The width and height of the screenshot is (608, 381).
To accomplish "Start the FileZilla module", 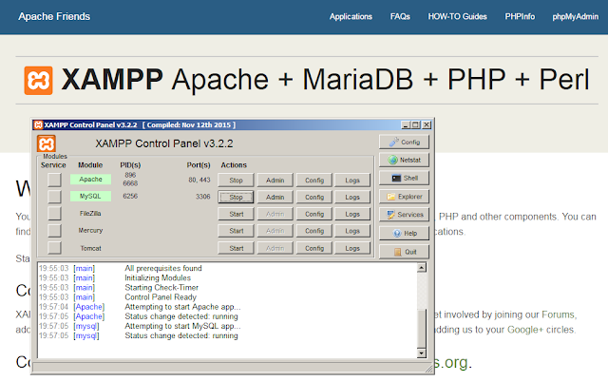I will click(236, 214).
